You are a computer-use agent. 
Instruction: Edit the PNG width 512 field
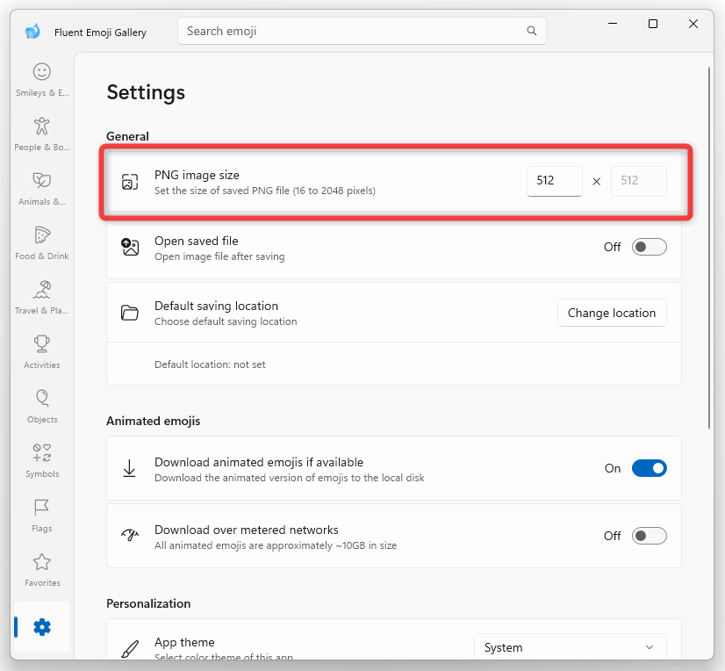point(555,181)
